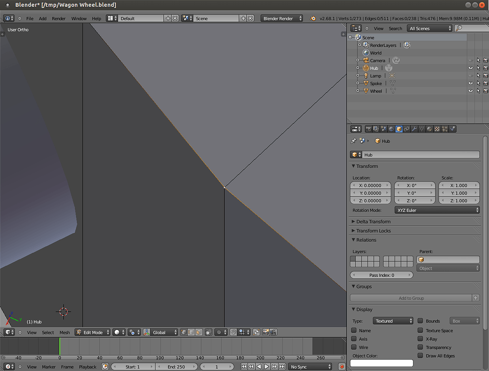
Task: Select vertex select mode
Action: pos(184,332)
